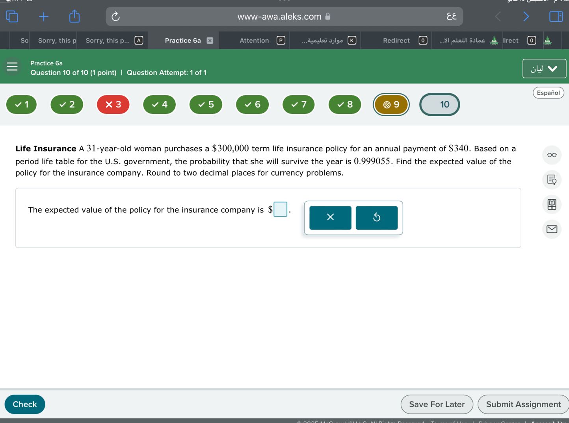Viewport: 569px width, 423px height.
Task: Click the 'Life Insurance' heading text
Action: pos(46,148)
